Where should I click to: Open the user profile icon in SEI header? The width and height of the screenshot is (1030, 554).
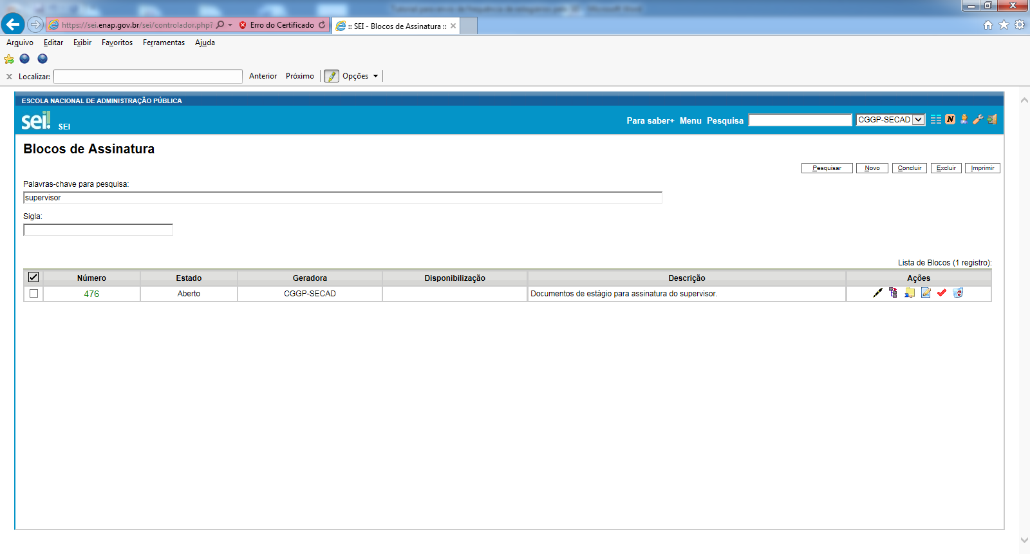[964, 119]
